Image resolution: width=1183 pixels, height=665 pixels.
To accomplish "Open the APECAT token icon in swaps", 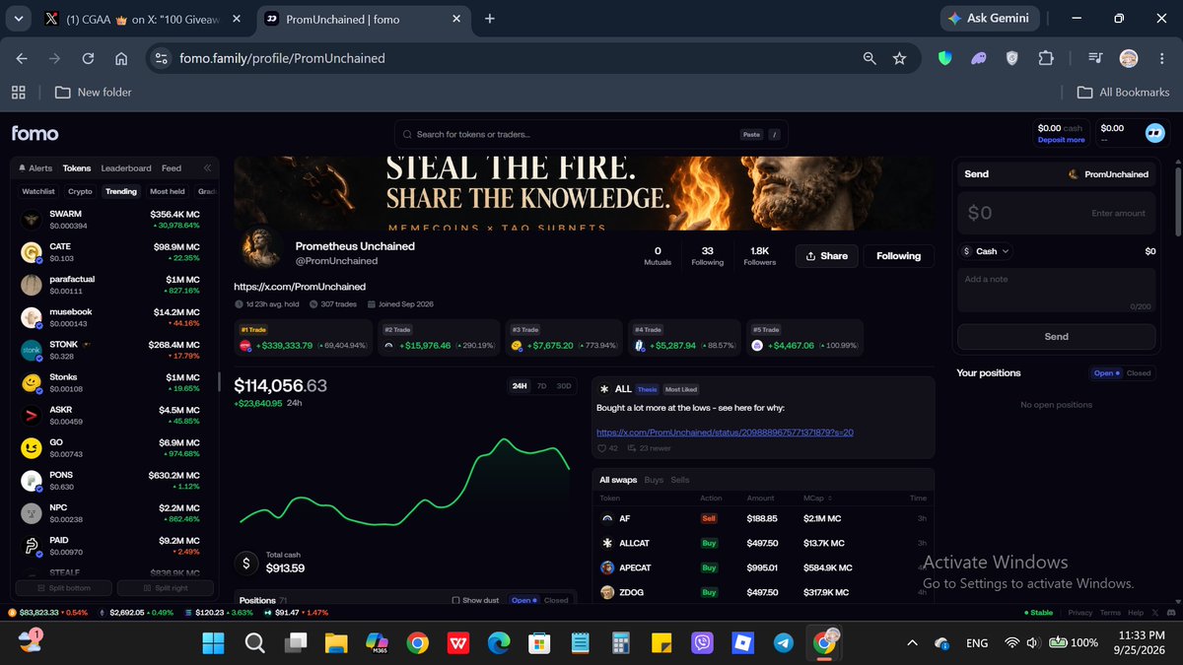I will [x=607, y=567].
